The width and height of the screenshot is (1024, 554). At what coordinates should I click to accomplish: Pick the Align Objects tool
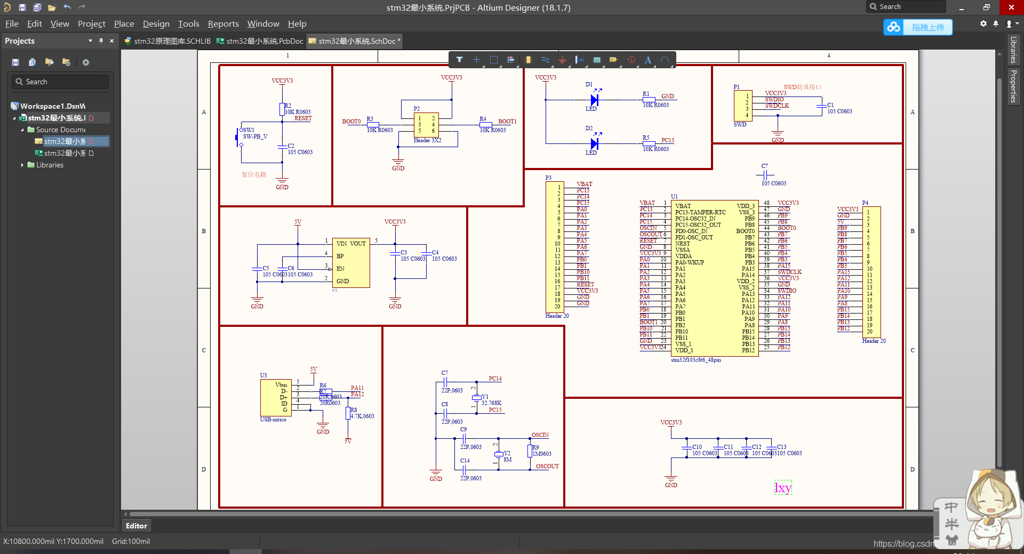pyautogui.click(x=510, y=60)
